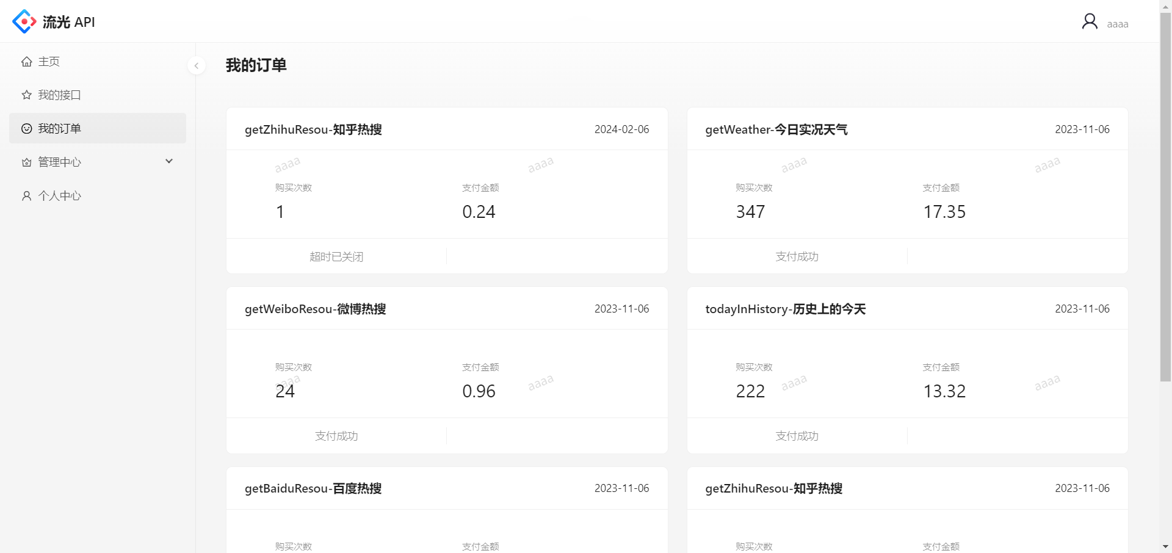Click getWeather-今日实况天气 card title

pos(776,129)
